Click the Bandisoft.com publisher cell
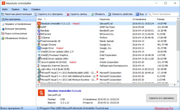180x110 pixels. point(107,31)
